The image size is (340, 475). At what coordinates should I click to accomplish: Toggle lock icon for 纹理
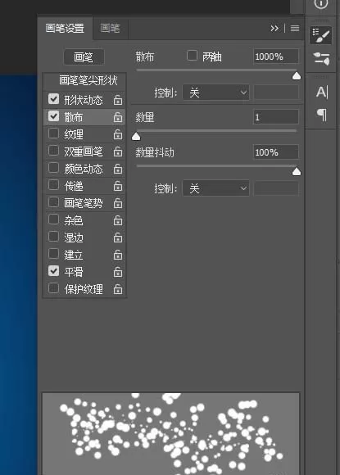pyautogui.click(x=118, y=134)
